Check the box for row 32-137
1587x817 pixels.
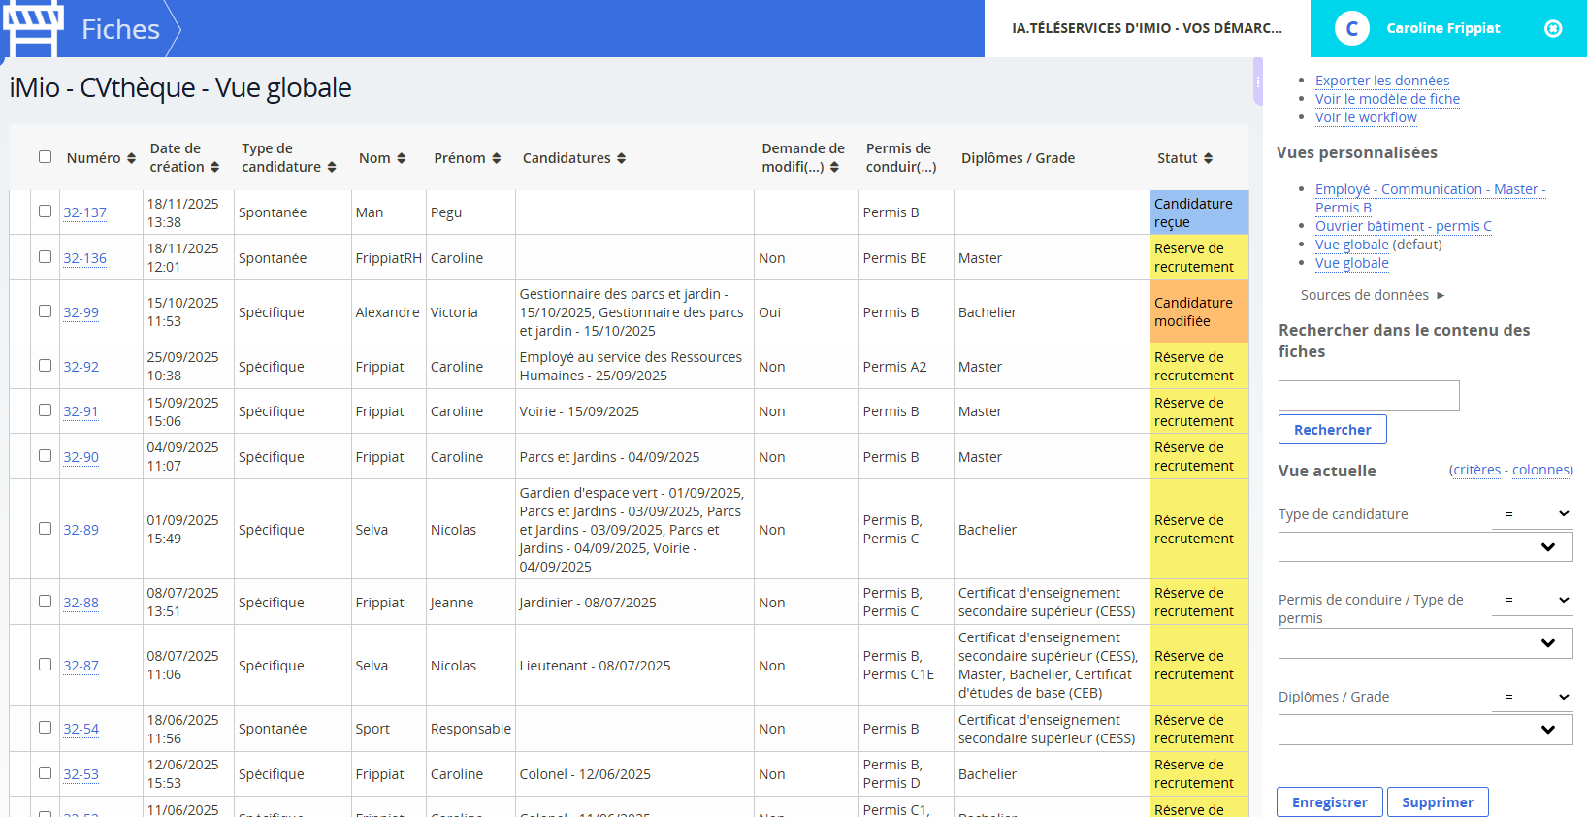pos(45,212)
